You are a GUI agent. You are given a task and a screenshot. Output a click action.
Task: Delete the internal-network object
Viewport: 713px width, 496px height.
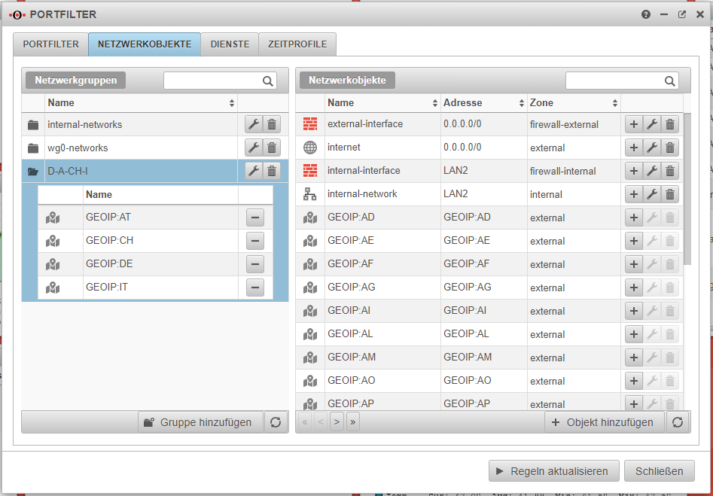670,194
